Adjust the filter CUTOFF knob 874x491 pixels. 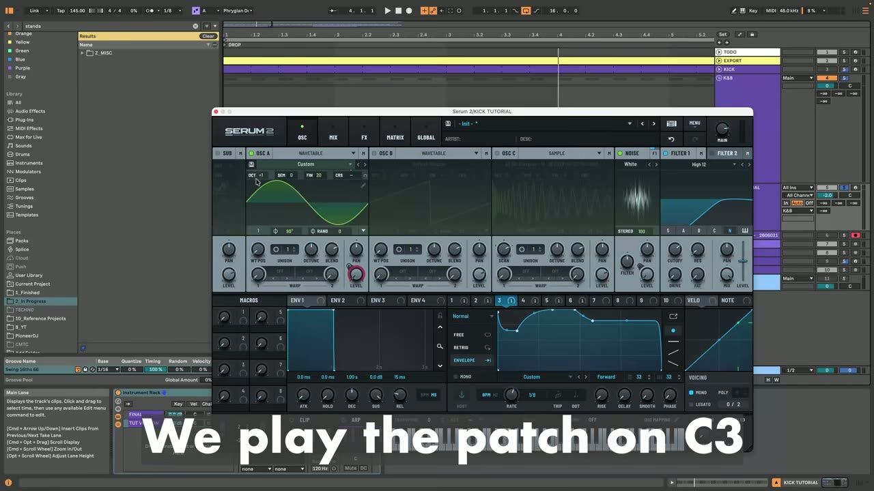coord(675,249)
